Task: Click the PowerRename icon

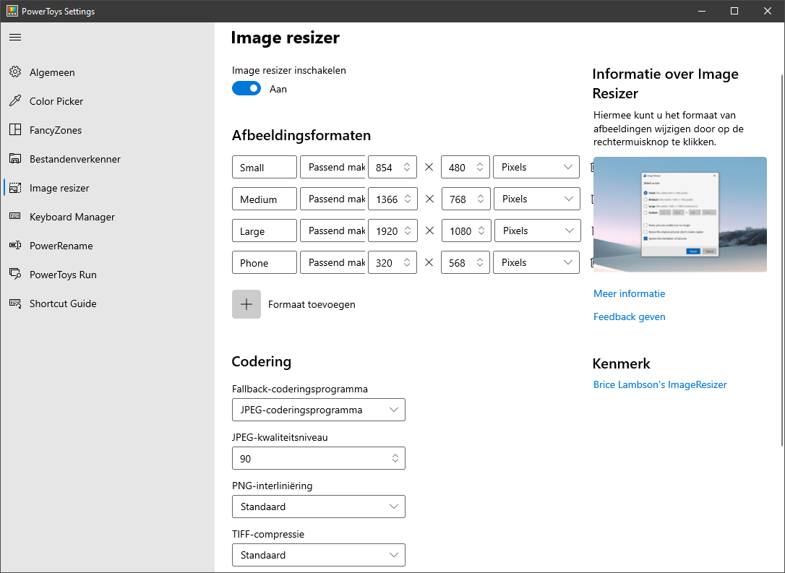Action: click(15, 245)
